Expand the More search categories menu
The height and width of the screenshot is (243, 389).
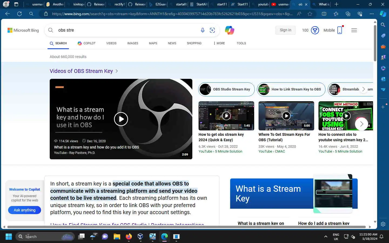point(219,43)
